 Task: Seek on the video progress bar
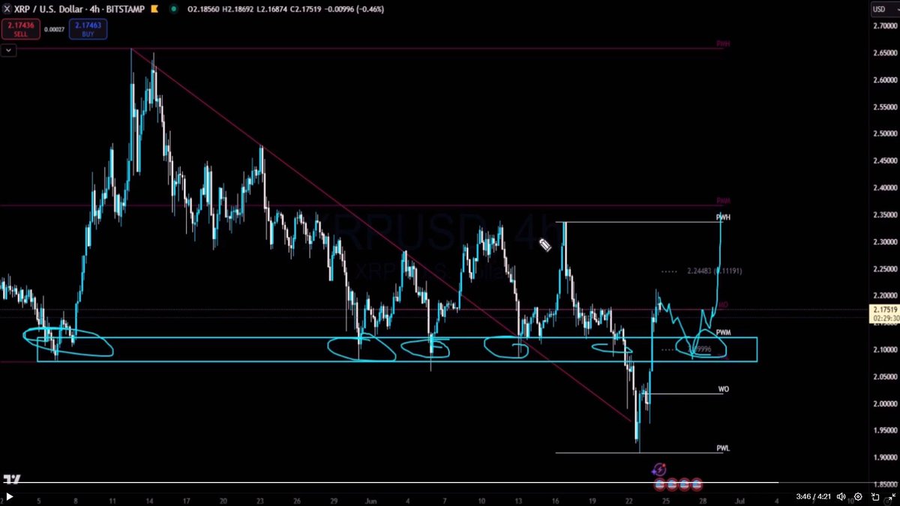(x=450, y=483)
